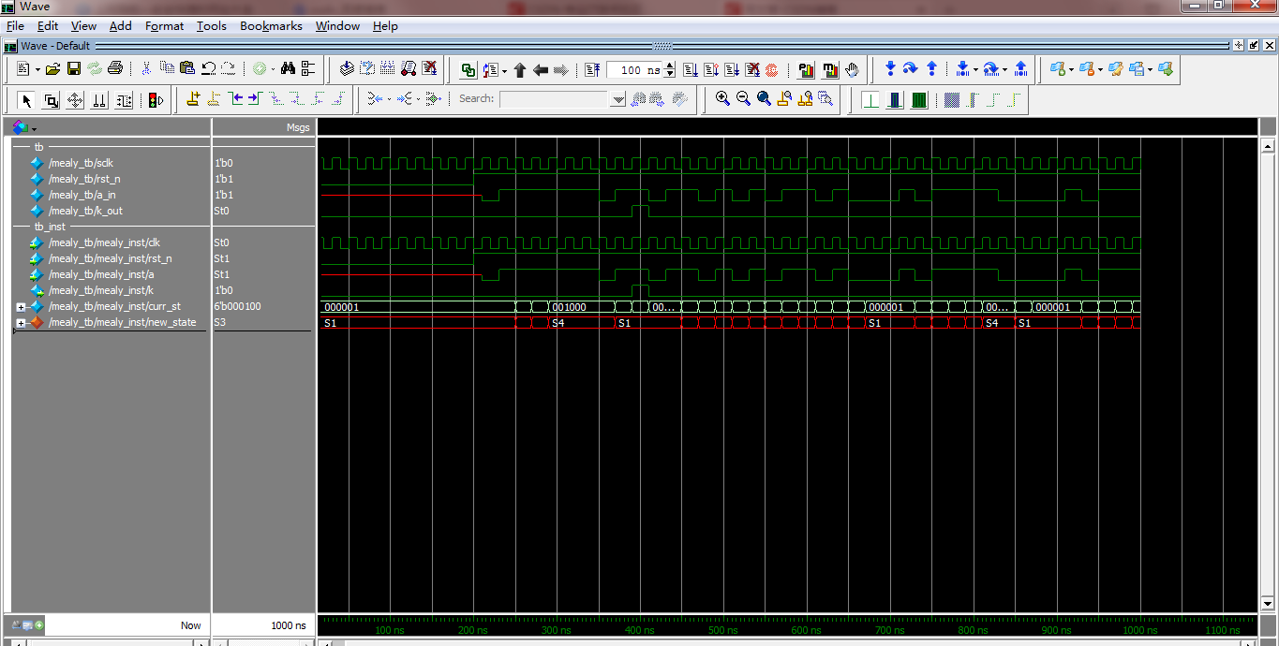Click the Step Out blue up-arrow icon
Viewport: 1279px width, 646px height.
pyautogui.click(x=931, y=69)
